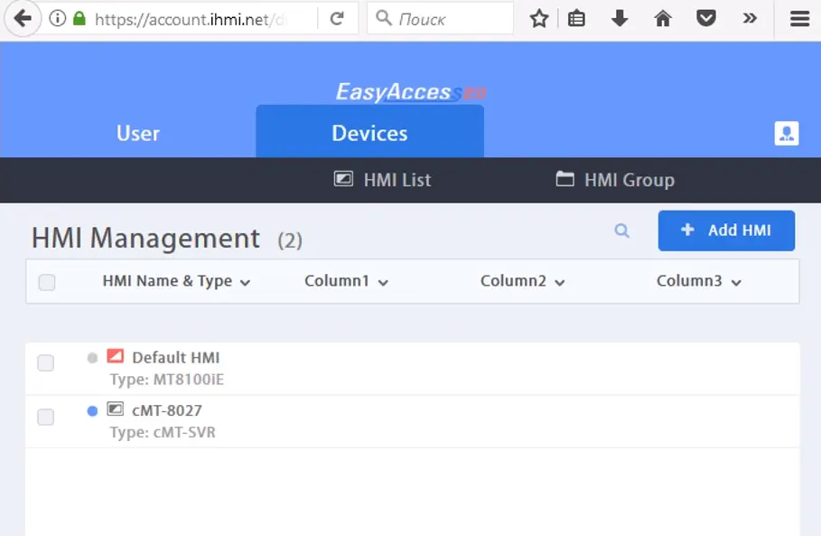This screenshot has height=536, width=821.
Task: View the secure connection padlock
Action: pos(79,19)
